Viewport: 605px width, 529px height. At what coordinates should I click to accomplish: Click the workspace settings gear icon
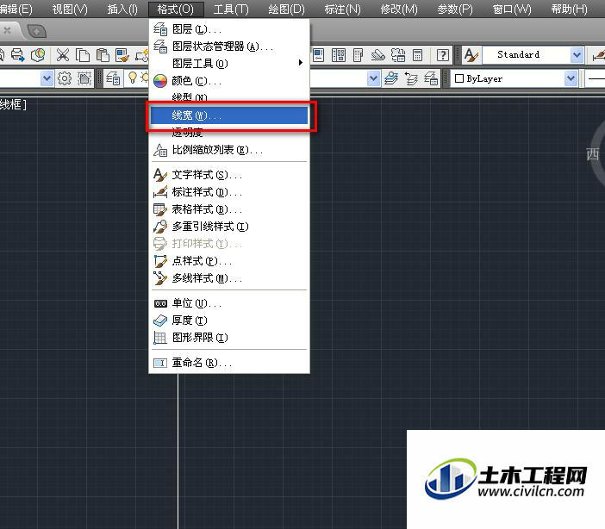pyautogui.click(x=65, y=78)
